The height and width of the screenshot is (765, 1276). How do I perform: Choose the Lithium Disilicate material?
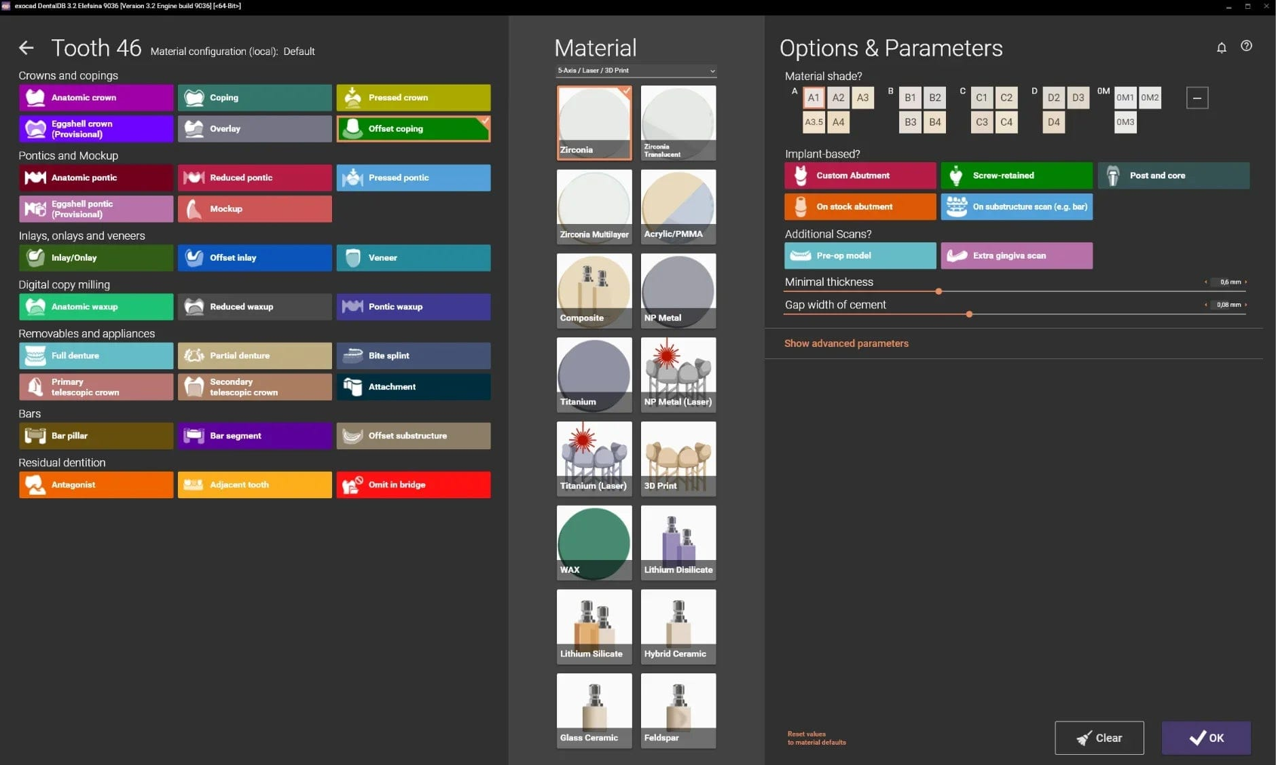point(678,542)
